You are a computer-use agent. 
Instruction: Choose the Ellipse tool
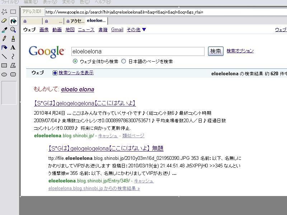[4, 75]
